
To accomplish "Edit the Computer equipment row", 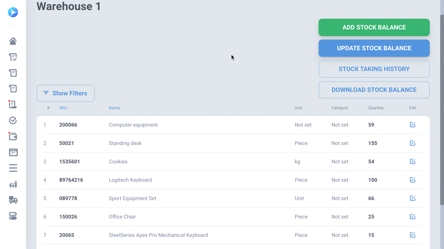I will (412, 125).
